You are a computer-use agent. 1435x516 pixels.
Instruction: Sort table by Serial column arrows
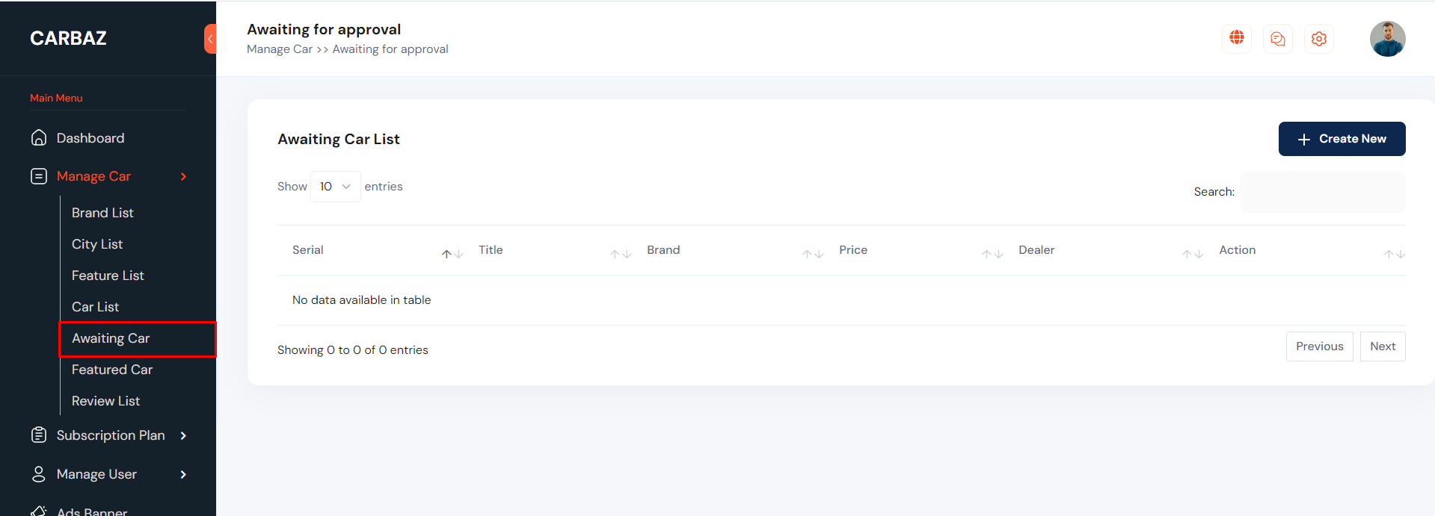click(452, 254)
